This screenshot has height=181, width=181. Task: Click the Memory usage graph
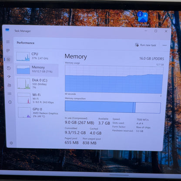pos(114,80)
